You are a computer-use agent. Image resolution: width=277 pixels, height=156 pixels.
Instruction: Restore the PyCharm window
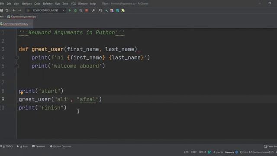click(270, 3)
